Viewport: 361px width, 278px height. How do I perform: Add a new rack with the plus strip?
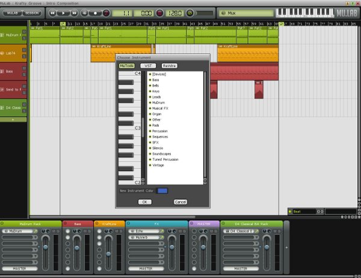(x=286, y=247)
